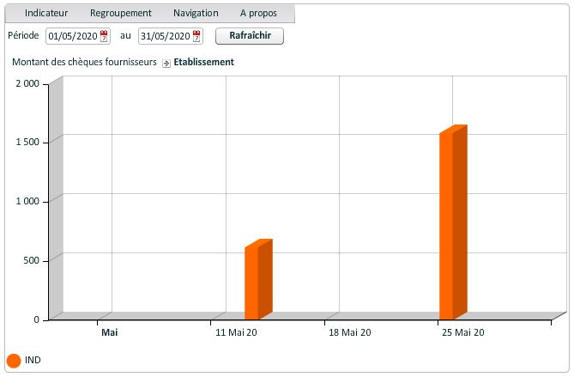Select the orange bar at 11 Mai 20
This screenshot has width=574, height=377.
click(258, 279)
